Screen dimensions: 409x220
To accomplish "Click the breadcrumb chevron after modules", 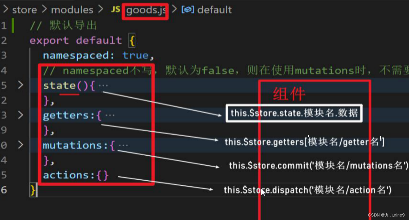I will pyautogui.click(x=100, y=9).
